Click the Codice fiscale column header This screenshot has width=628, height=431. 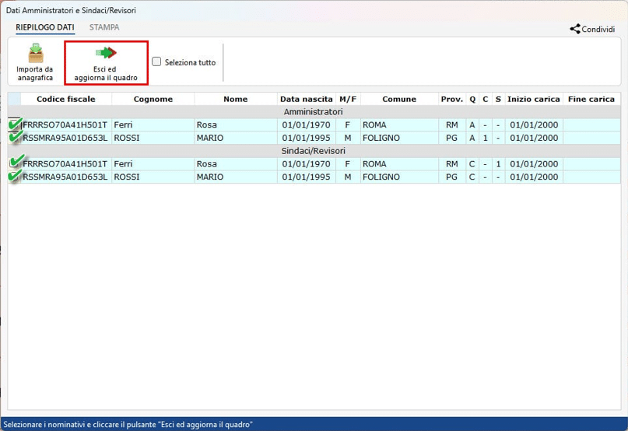click(x=66, y=99)
